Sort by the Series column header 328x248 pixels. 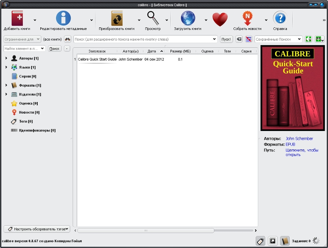coord(246,51)
